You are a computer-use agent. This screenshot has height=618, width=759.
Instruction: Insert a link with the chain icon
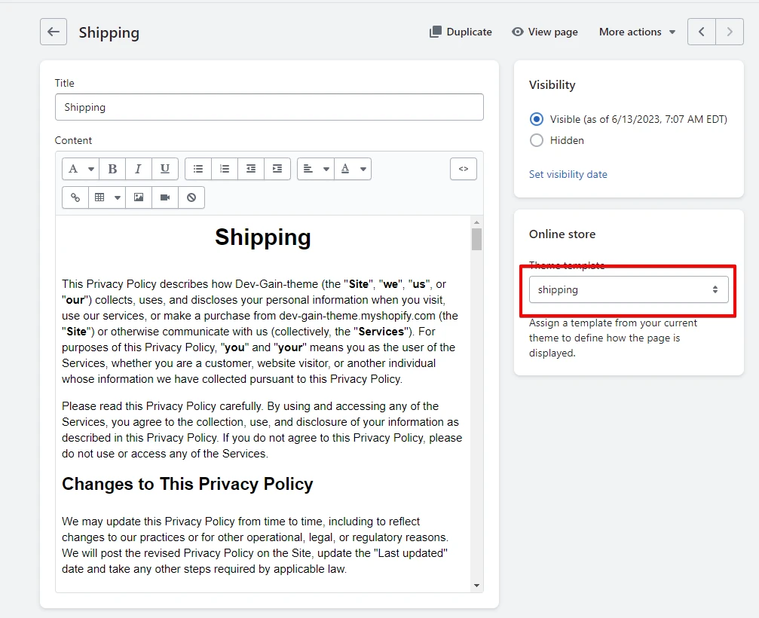pyautogui.click(x=75, y=197)
